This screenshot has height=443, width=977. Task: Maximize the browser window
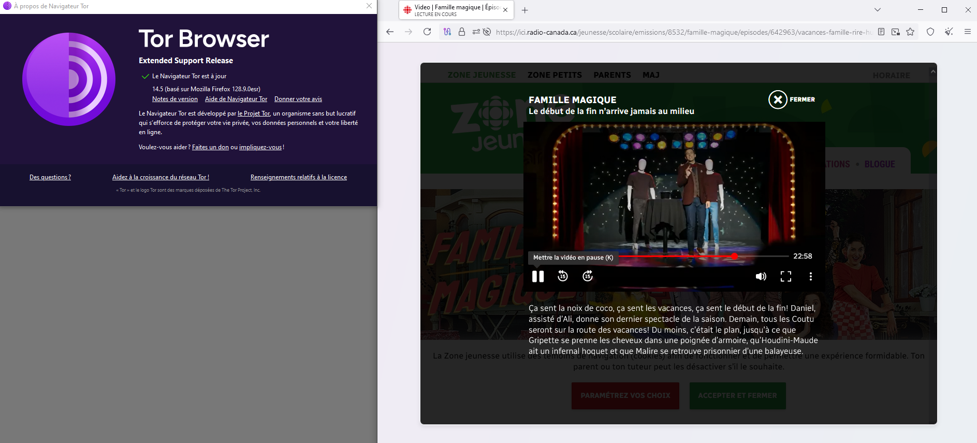(x=944, y=10)
